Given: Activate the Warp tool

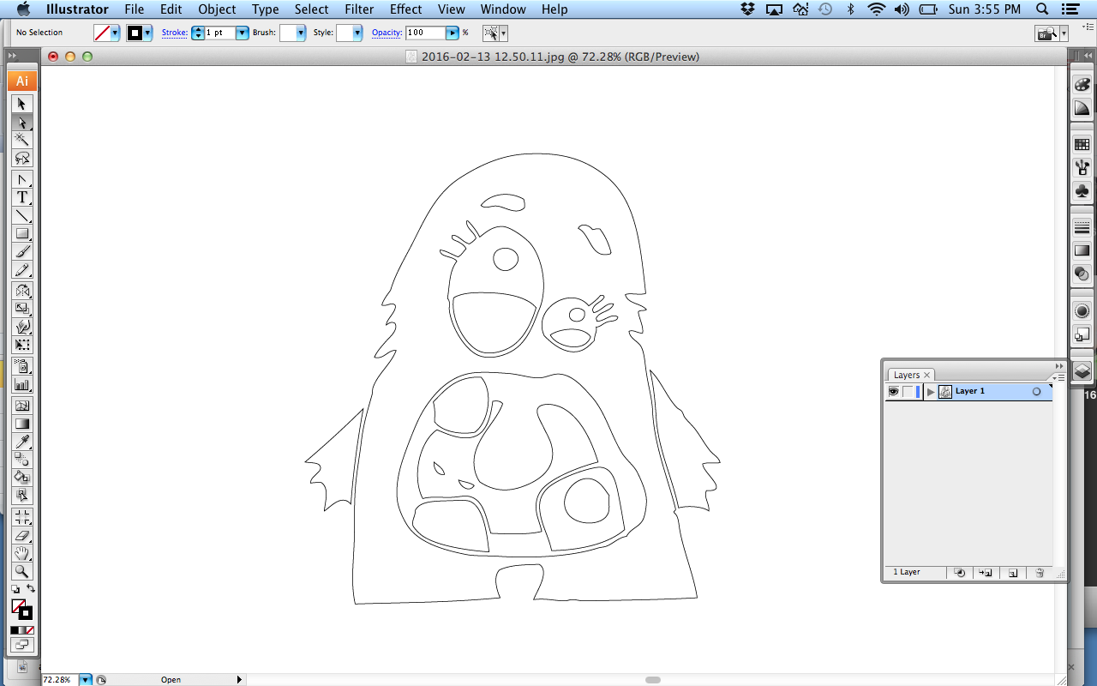Looking at the screenshot, I should pos(22,327).
